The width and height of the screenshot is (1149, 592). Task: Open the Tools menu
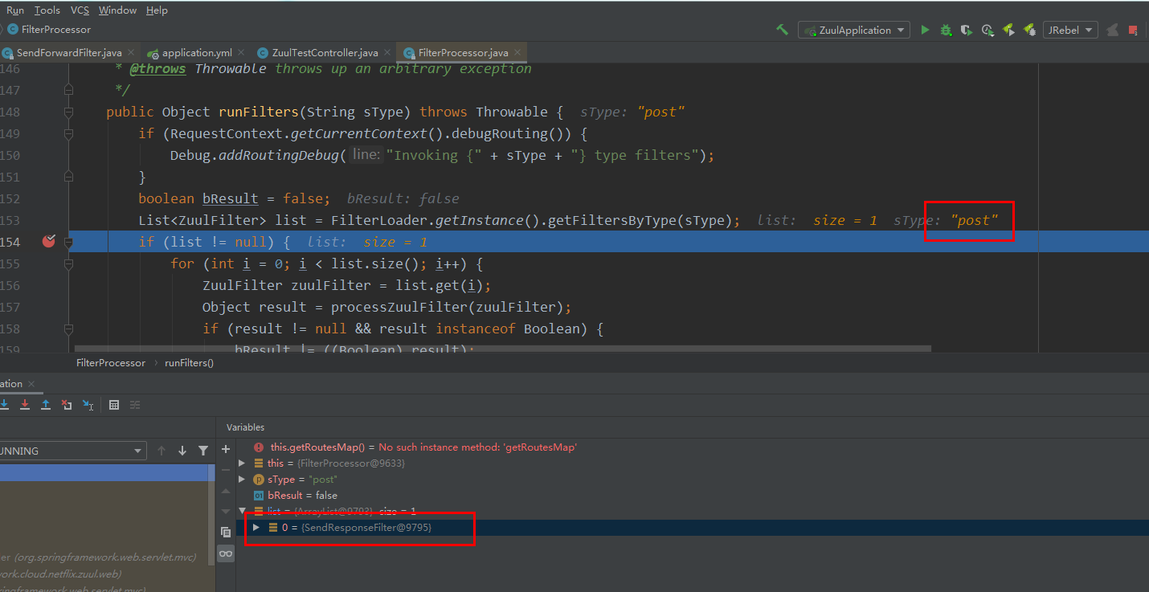[47, 10]
